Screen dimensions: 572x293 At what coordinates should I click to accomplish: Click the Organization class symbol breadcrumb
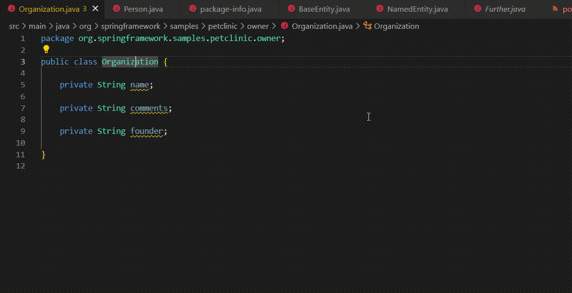[396, 26]
